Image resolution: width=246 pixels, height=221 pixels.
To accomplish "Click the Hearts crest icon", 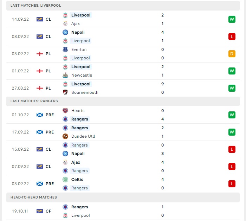I will coord(65,111).
